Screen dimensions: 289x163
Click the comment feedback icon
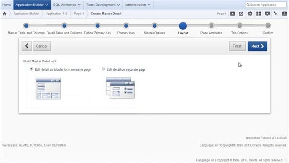click(x=267, y=14)
